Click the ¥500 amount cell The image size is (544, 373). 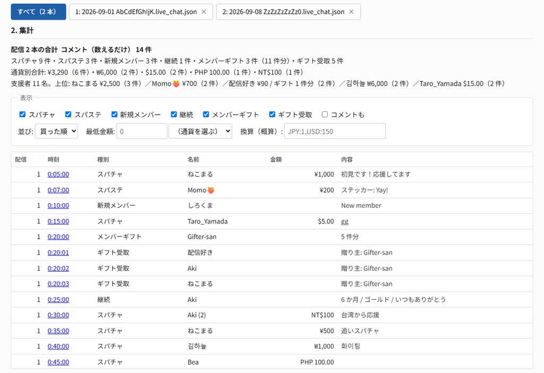327,331
